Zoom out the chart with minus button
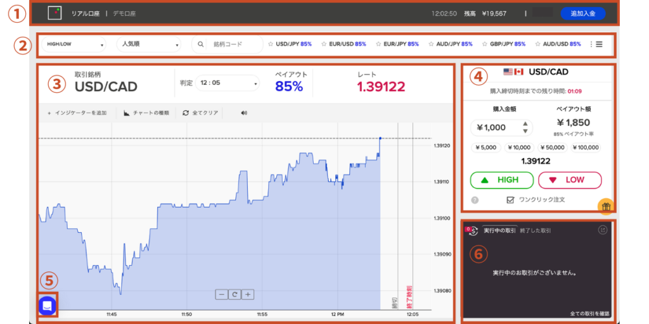Screen dimensions: 649x324 (221, 294)
